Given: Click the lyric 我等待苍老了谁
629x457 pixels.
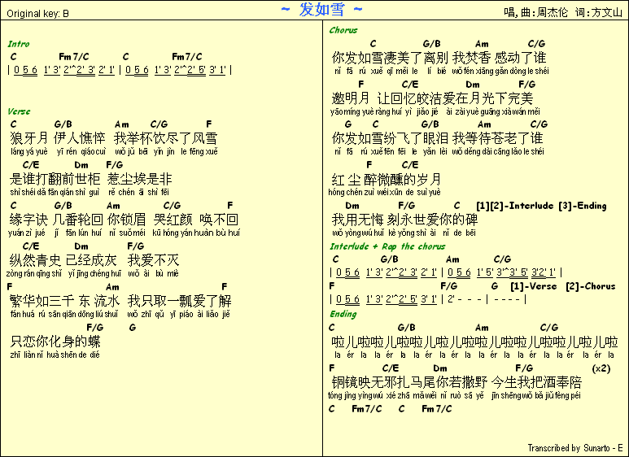Looking at the screenshot, I should click(498, 138).
